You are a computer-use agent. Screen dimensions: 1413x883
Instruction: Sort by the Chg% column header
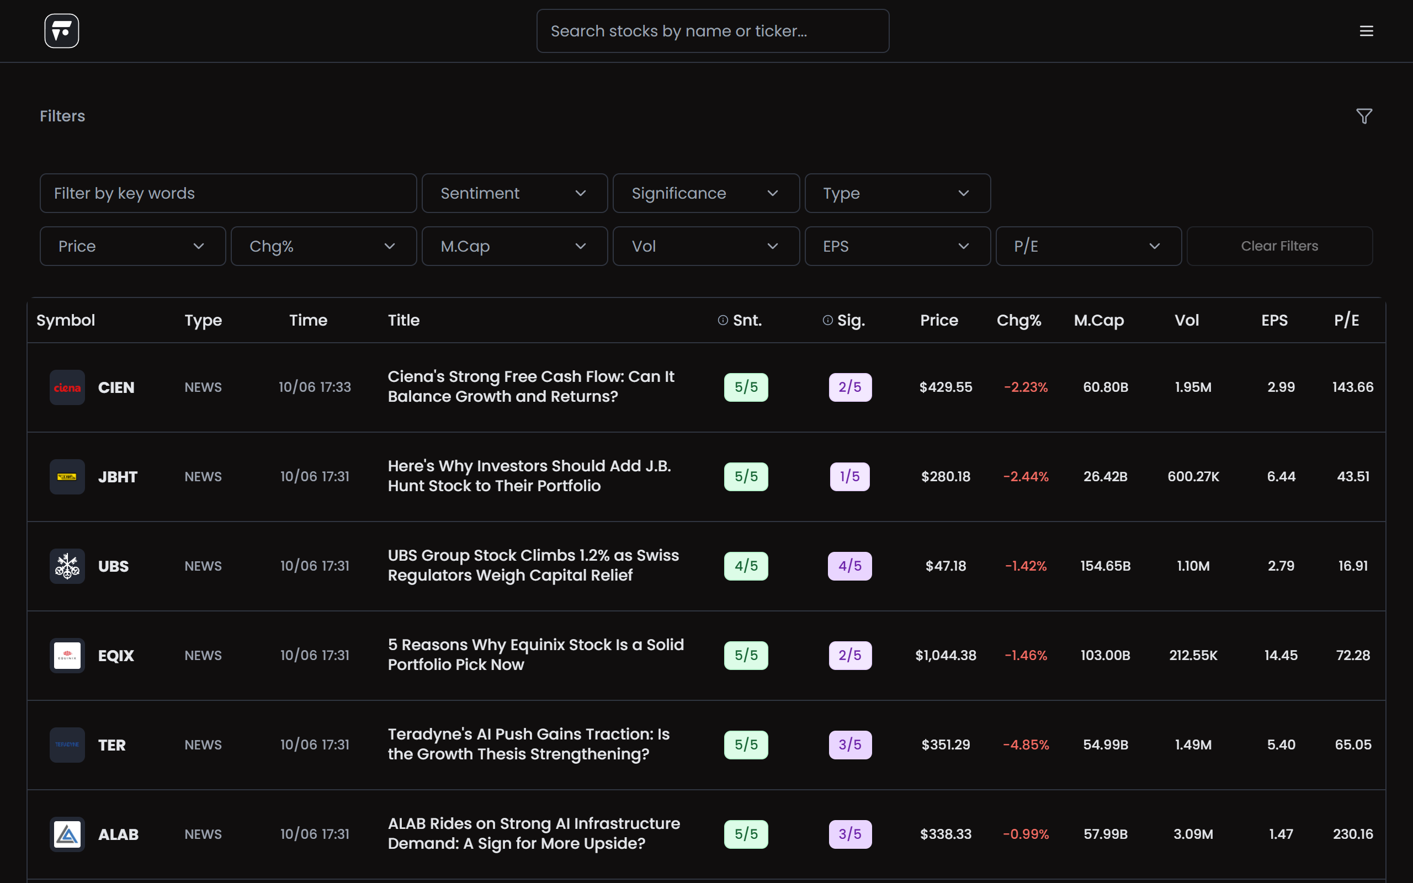pos(1019,320)
